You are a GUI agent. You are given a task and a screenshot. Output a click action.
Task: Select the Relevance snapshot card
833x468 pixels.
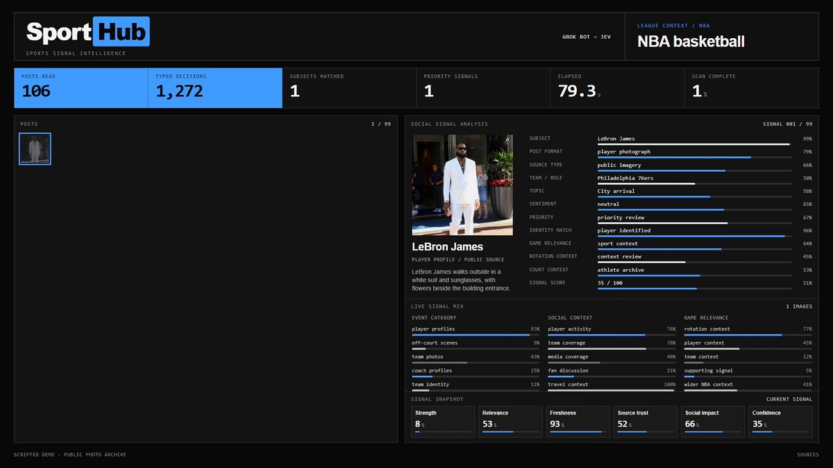(510, 422)
